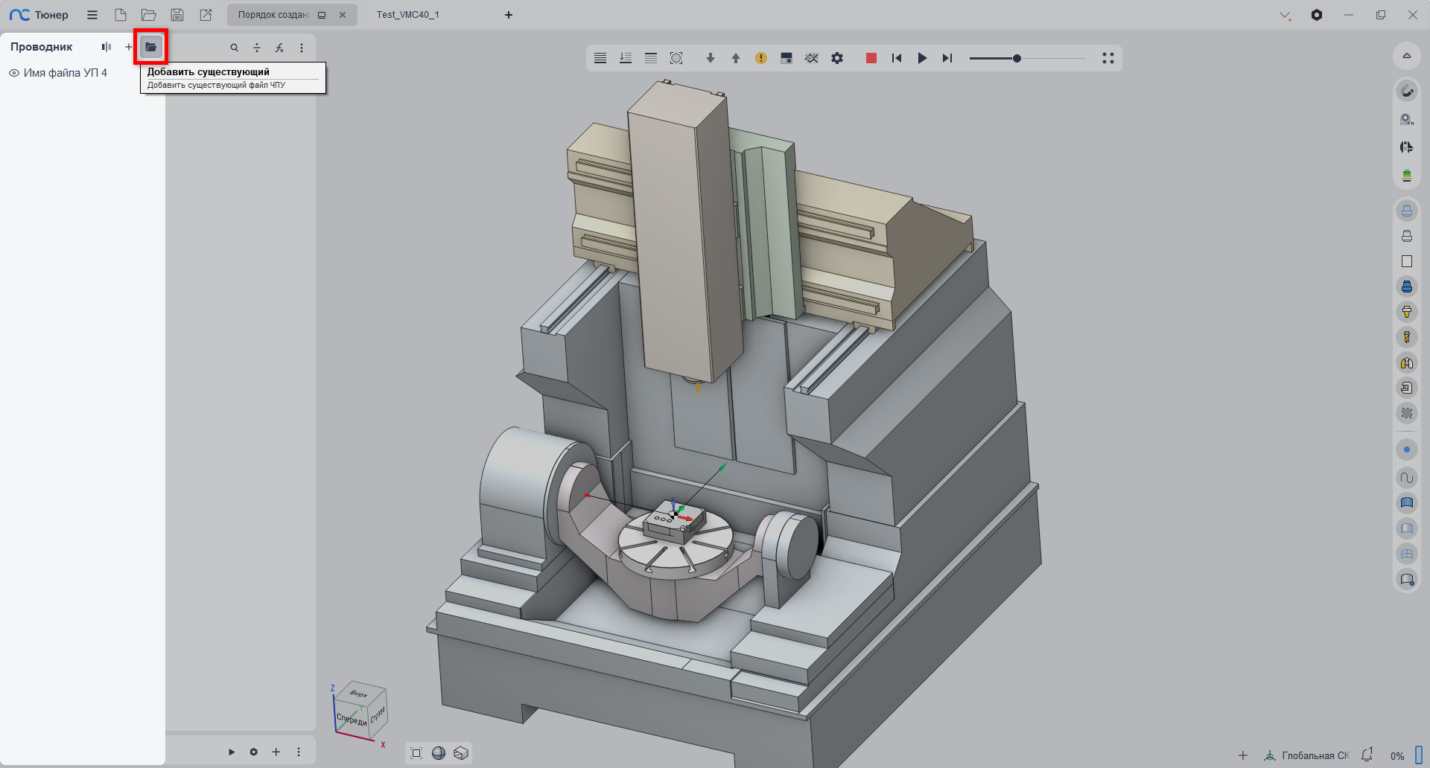The image size is (1430, 768).
Task: Click the Save file icon in top bar
Action: (x=177, y=15)
